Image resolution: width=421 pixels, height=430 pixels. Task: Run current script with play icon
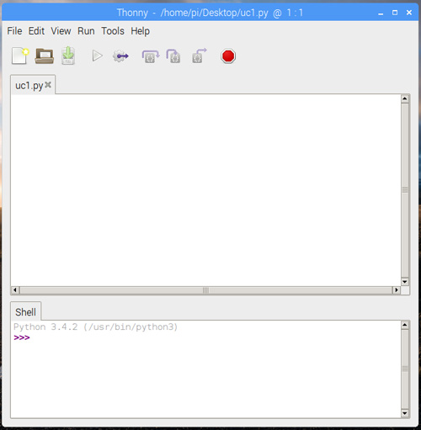[x=97, y=56]
